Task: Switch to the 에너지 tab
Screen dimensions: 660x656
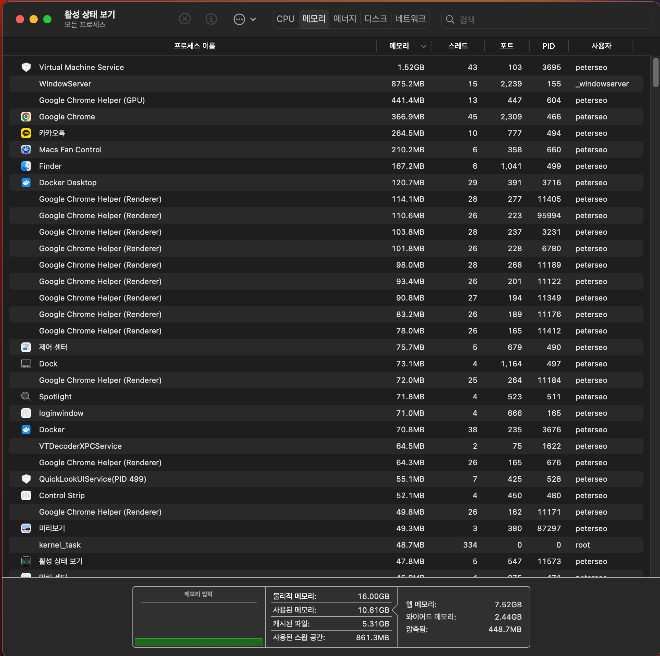Action: [345, 19]
